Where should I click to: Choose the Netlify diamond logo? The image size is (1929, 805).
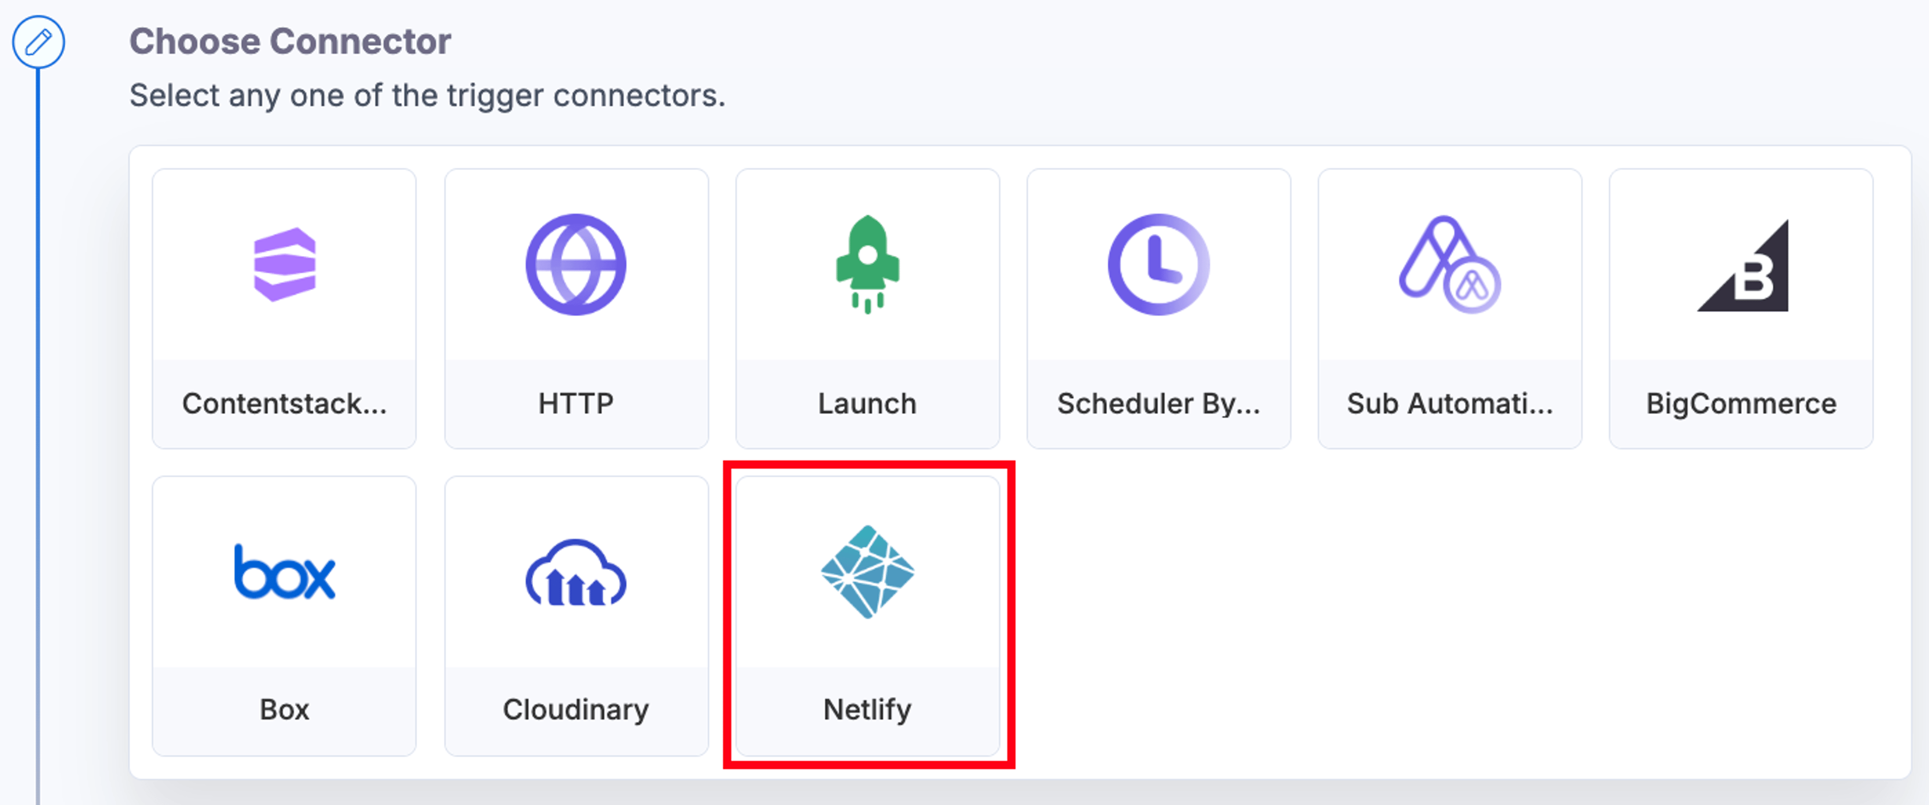tap(867, 572)
